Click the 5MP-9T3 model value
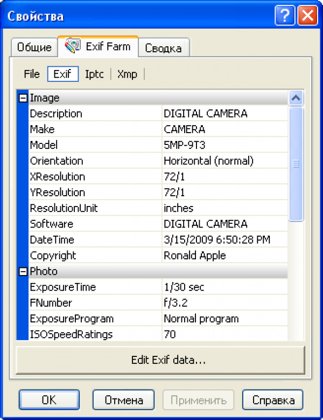The width and height of the screenshot is (323, 420). coord(185,145)
